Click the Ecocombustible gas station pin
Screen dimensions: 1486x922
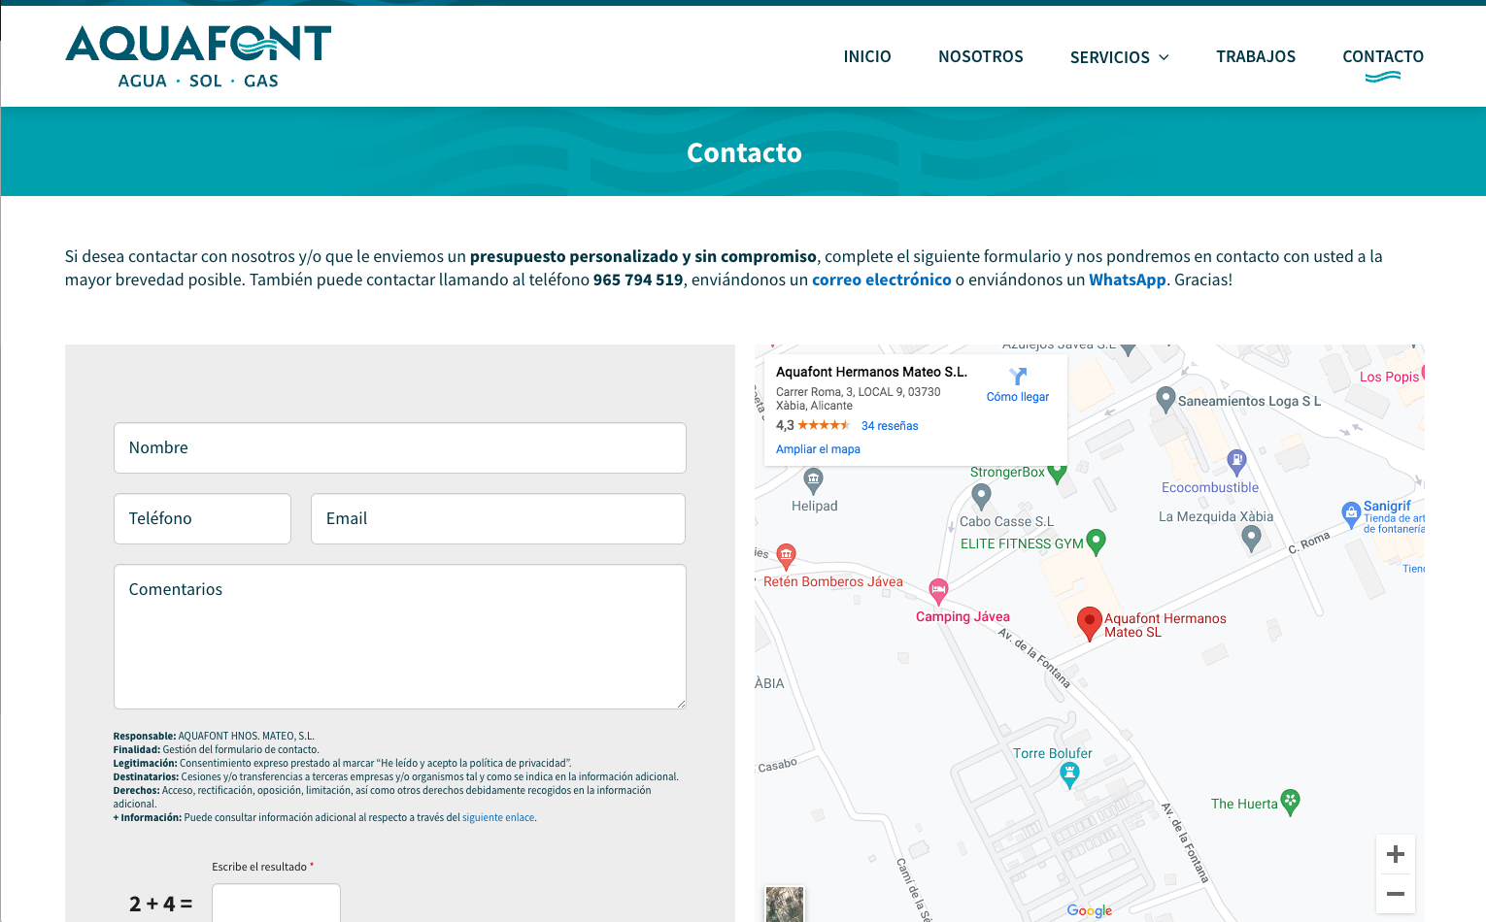click(1236, 461)
